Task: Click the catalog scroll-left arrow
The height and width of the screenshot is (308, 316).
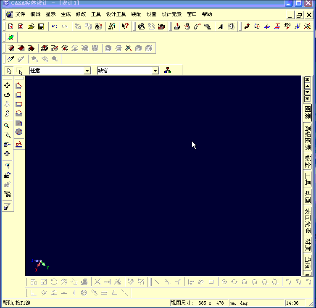Action: click(307, 86)
